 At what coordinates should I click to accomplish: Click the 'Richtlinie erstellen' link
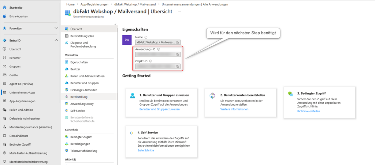[x=309, y=111]
